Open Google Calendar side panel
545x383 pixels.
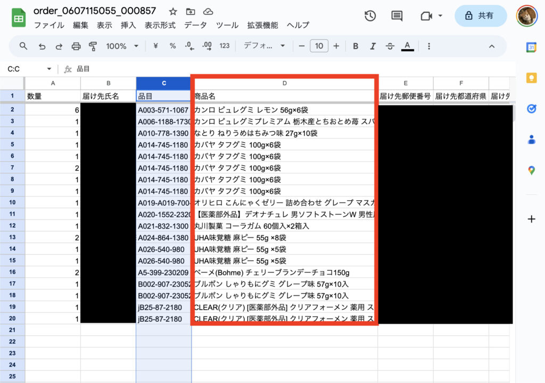point(531,47)
